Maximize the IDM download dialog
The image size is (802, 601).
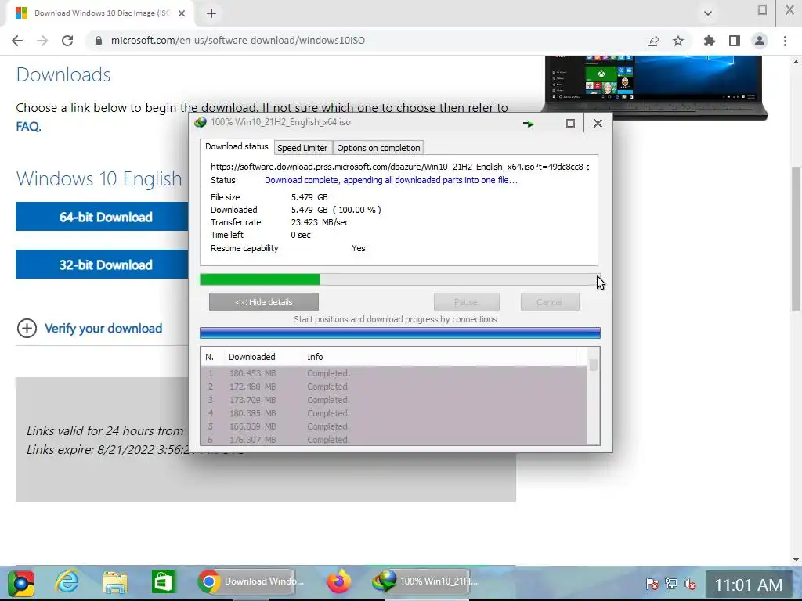570,123
